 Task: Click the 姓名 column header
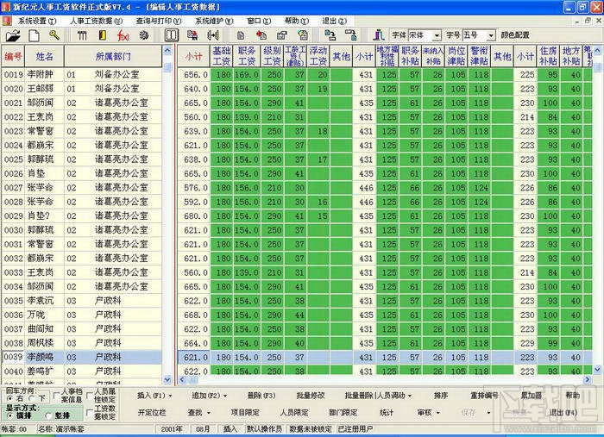point(45,57)
